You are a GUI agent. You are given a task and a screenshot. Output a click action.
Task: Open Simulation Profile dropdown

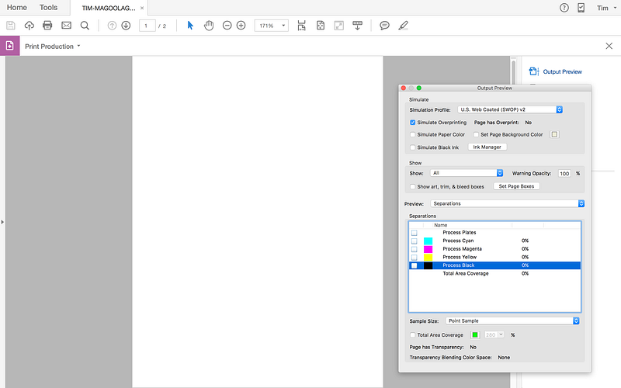tap(510, 109)
